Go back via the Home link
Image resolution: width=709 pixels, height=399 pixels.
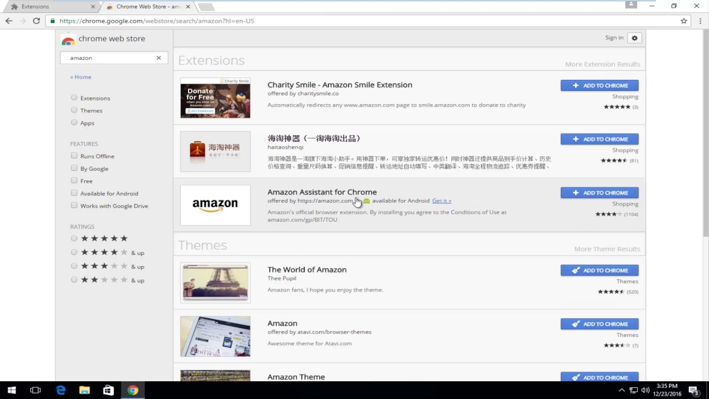[x=81, y=77]
